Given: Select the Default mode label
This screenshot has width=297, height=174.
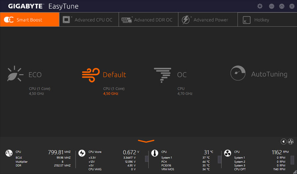Looking at the screenshot, I should [114, 75].
